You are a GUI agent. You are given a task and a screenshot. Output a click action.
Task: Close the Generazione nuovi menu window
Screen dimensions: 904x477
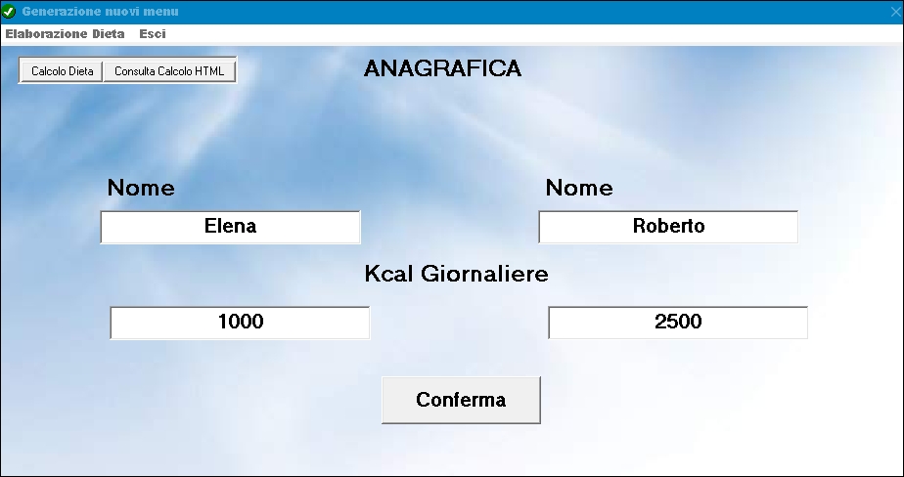pos(895,12)
